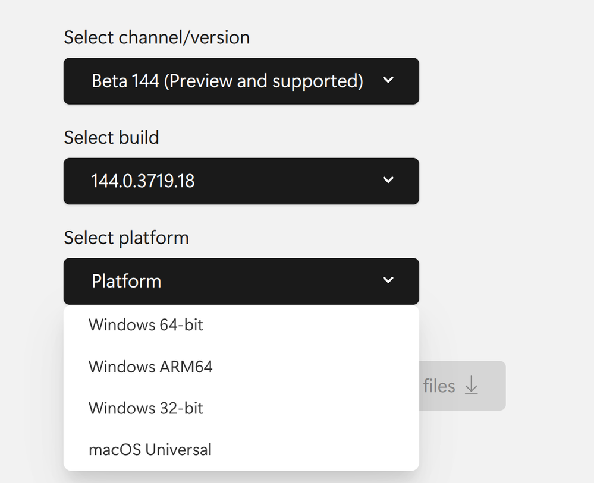Open the Beta 144 channel/version dropdown
The image size is (594, 483).
click(x=241, y=81)
